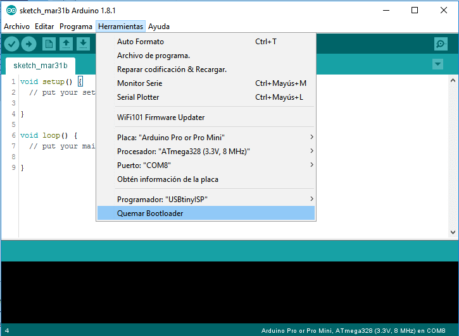Click Obtén información de la placa

tap(206, 179)
